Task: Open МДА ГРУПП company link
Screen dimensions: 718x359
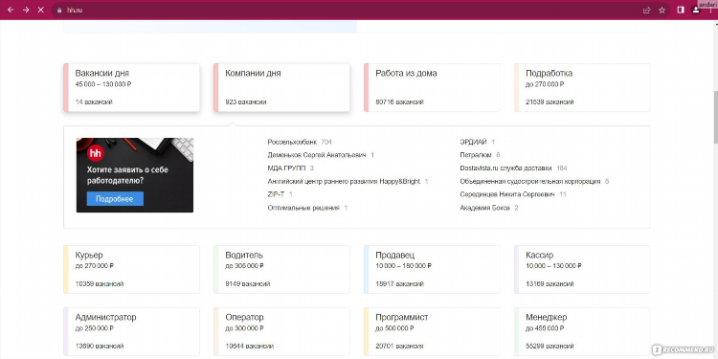Action: pyautogui.click(x=286, y=168)
